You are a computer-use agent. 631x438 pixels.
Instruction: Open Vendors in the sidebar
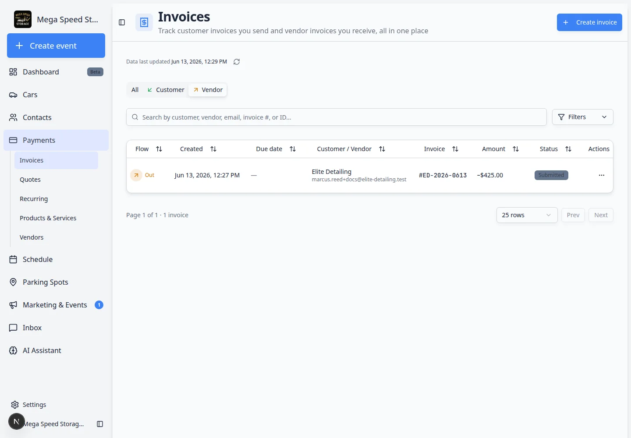[56, 237]
